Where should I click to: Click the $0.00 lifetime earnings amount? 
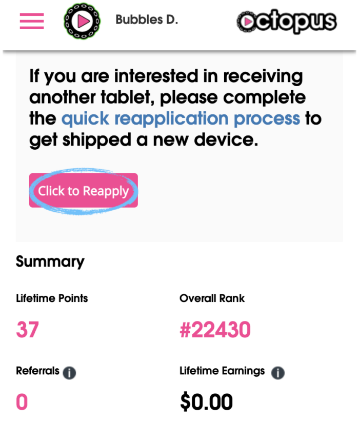coord(206,401)
